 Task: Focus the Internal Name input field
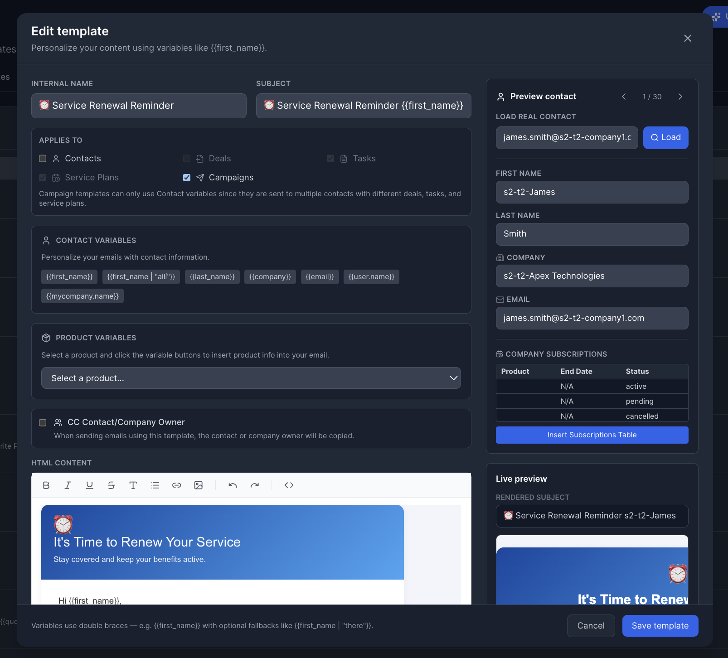[139, 106]
